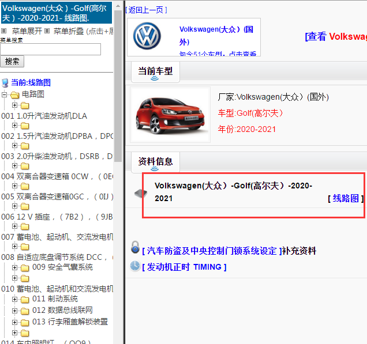Click folder icon above 005 双离合器变速箱0GC
The width and height of the screenshot is (367, 344).
(25, 187)
